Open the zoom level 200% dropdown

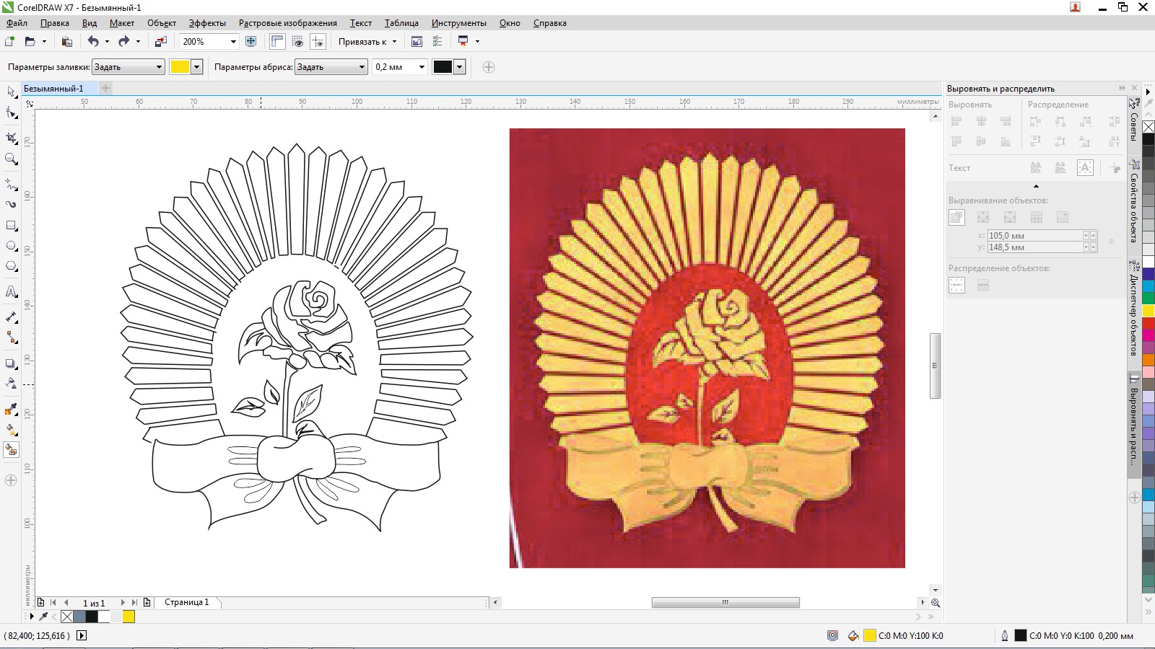click(233, 42)
